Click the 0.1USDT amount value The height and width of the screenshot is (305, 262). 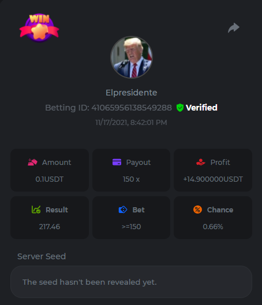[50, 179]
